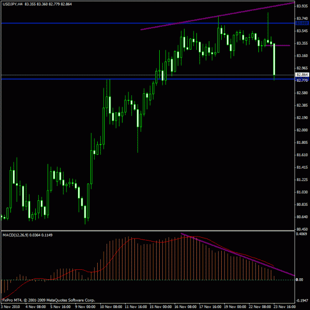This screenshot has width=310, height=310.
Task: Click the 80.835 price axis label
Action: 302,205
